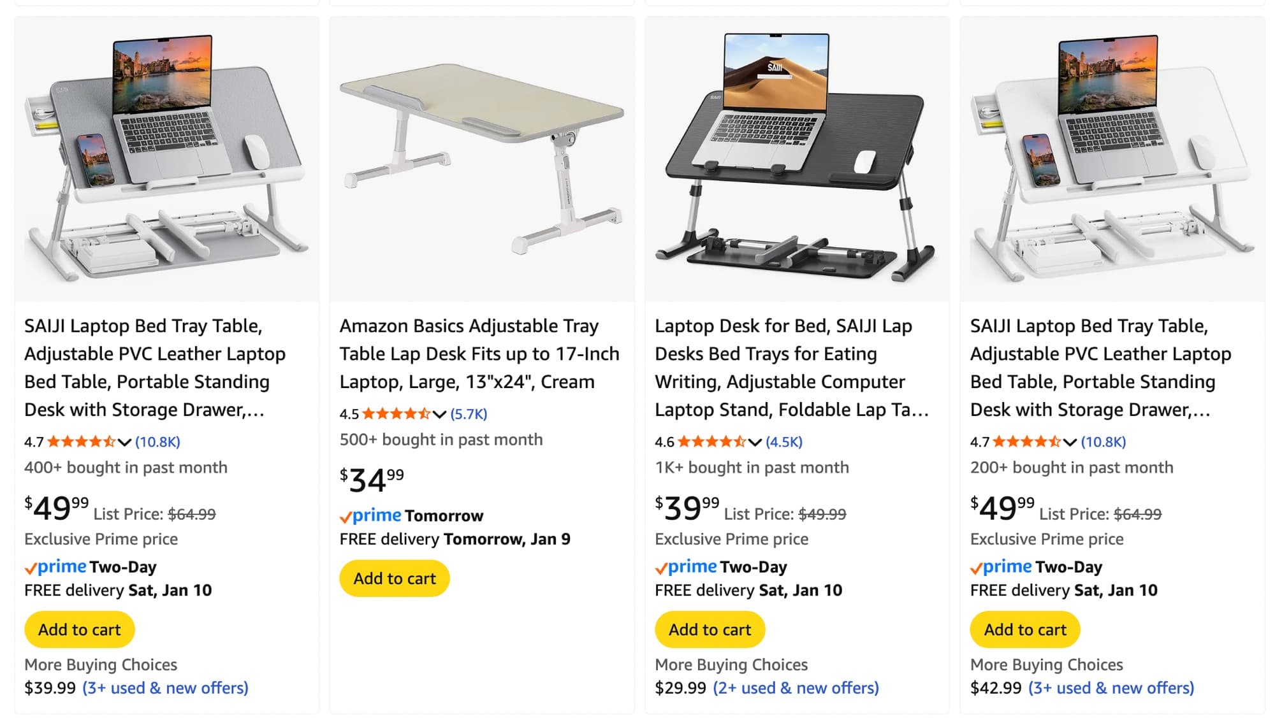Screen dimensions: 1275x718
Task: Open the 4.5K reviews link
Action: coord(783,442)
